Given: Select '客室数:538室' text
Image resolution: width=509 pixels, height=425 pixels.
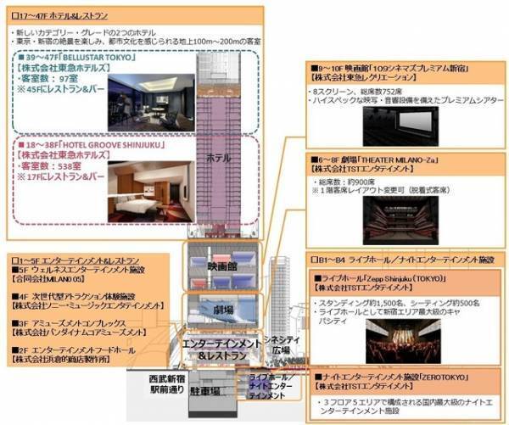Looking at the screenshot, I should (49, 166).
